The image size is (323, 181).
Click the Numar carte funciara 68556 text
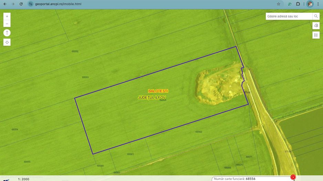[235, 179]
